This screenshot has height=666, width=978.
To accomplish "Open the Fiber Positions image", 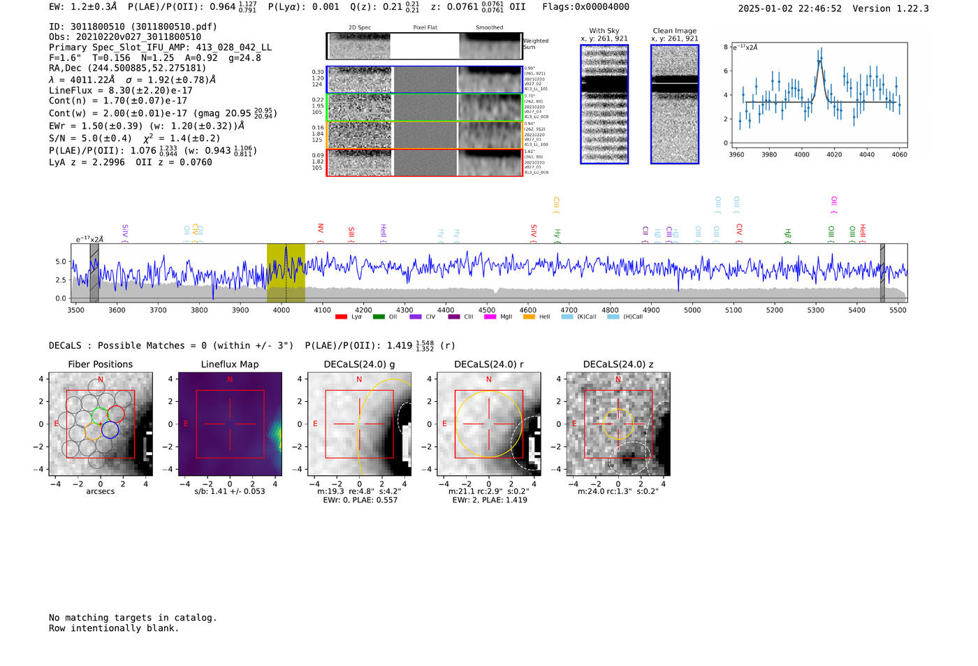I will click(x=101, y=424).
